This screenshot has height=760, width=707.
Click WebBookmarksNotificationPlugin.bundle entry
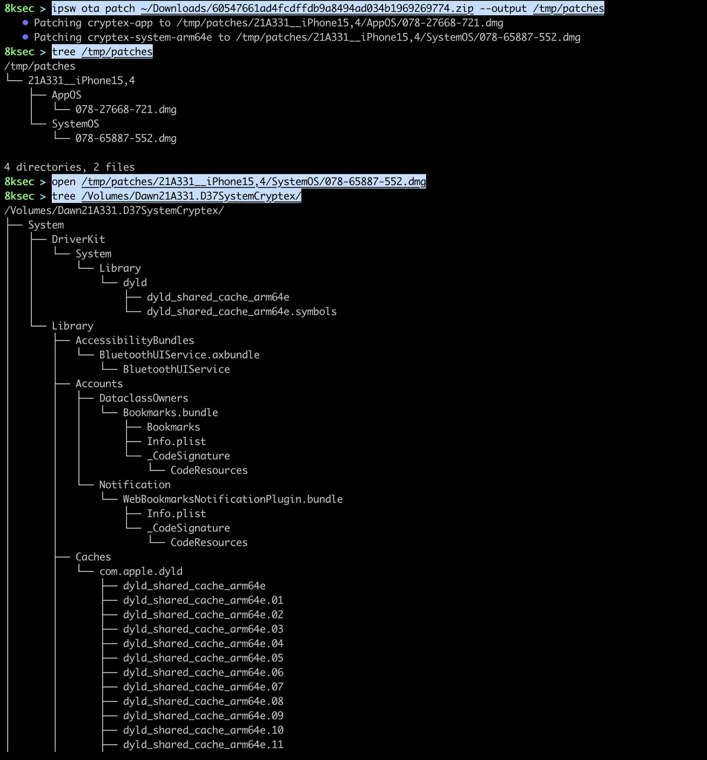click(x=233, y=499)
